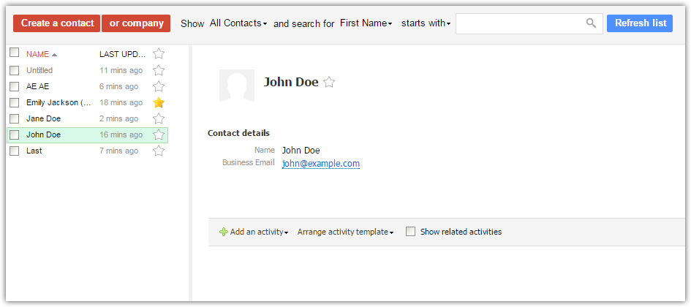Check the select-all checkbox in list header
This screenshot has height=307, width=691.
point(14,53)
